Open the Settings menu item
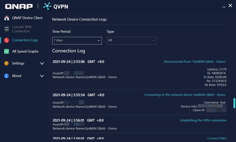 [x=18, y=63]
